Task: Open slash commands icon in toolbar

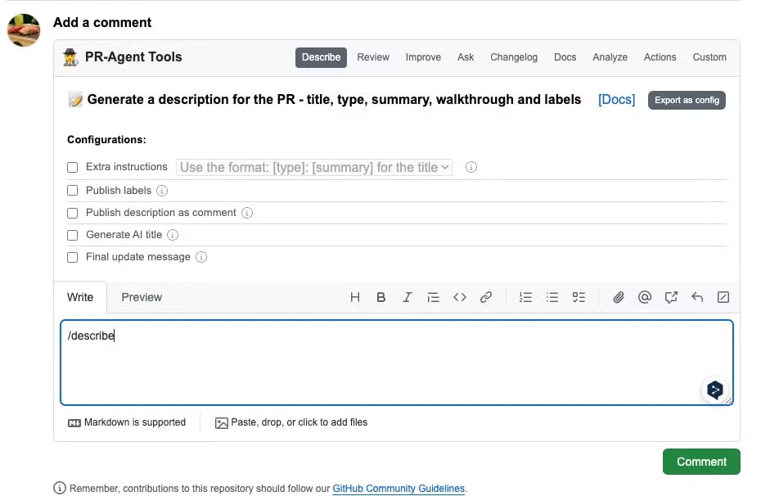Action: (x=723, y=297)
